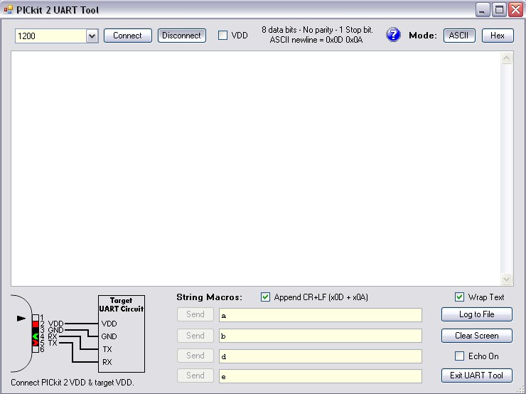Open the blue question mark help icon
Screen dimensions: 526x394
[x=393, y=35]
